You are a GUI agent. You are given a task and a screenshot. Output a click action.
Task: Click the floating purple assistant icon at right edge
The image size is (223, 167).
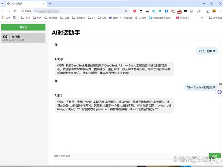[219, 92]
